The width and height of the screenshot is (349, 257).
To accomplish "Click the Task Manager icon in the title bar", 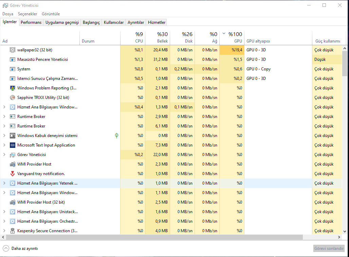I will click(x=5, y=5).
